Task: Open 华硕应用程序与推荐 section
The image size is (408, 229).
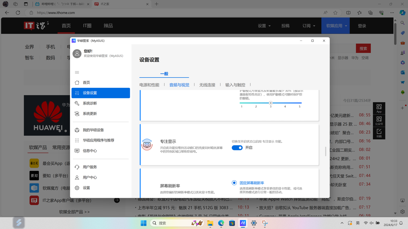Action: (x=98, y=140)
